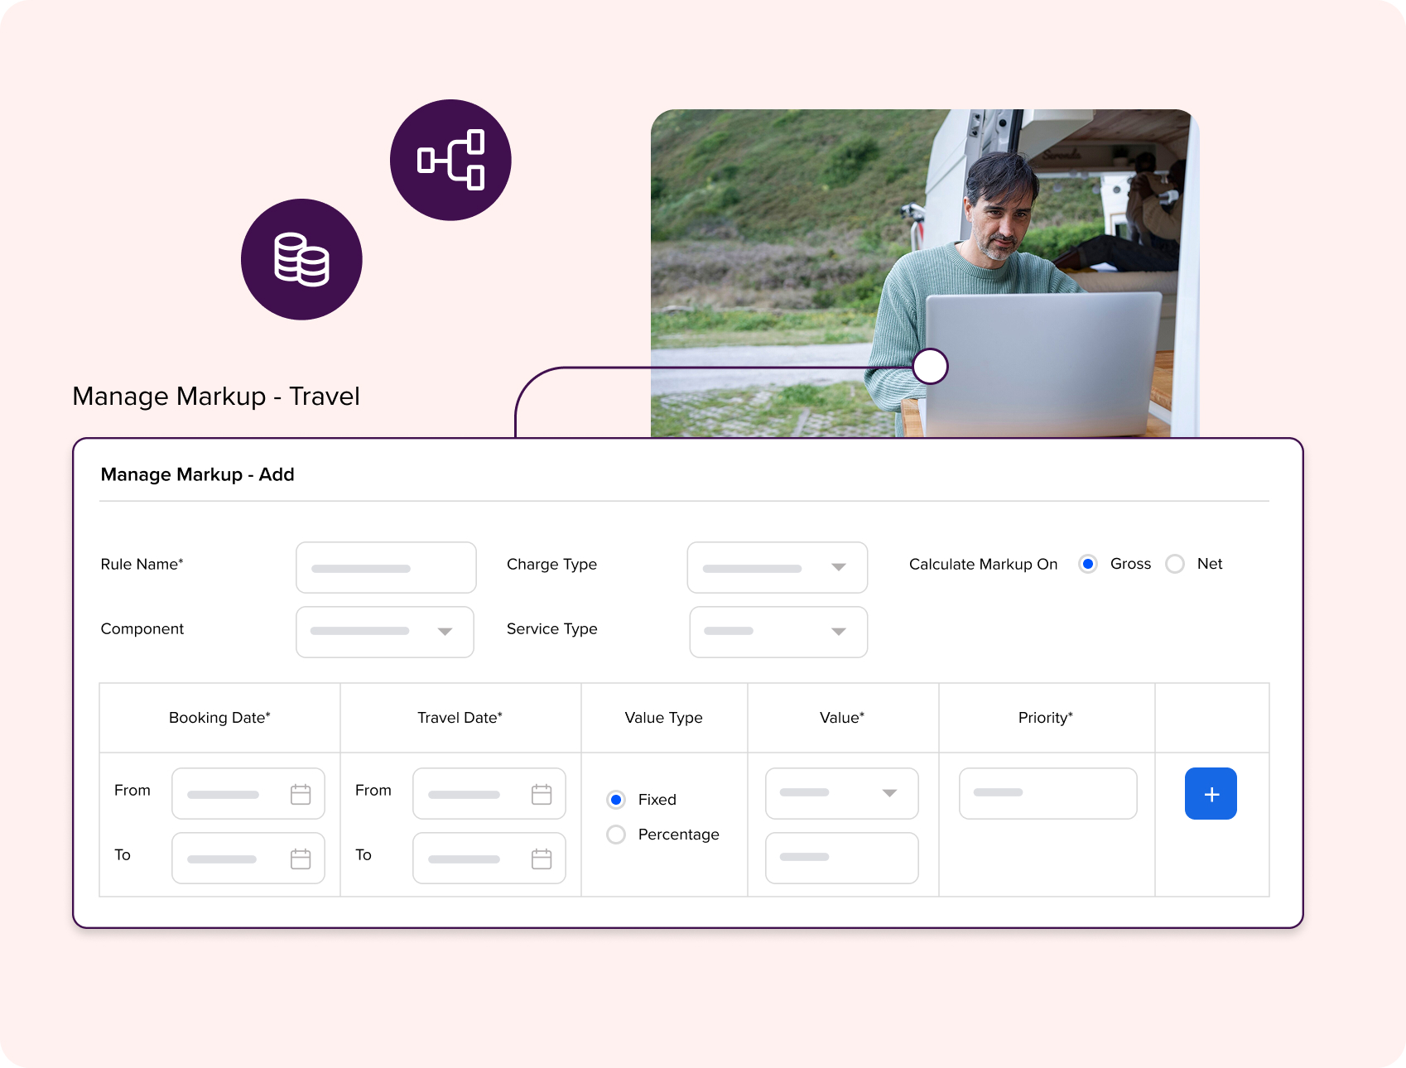Image resolution: width=1406 pixels, height=1068 pixels.
Task: Click the Booking Date To date field
Action: click(x=248, y=858)
